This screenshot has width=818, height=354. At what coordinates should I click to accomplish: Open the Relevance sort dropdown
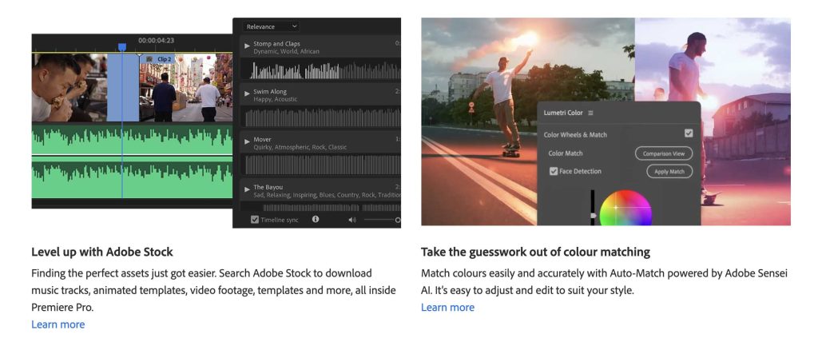pyautogui.click(x=271, y=26)
